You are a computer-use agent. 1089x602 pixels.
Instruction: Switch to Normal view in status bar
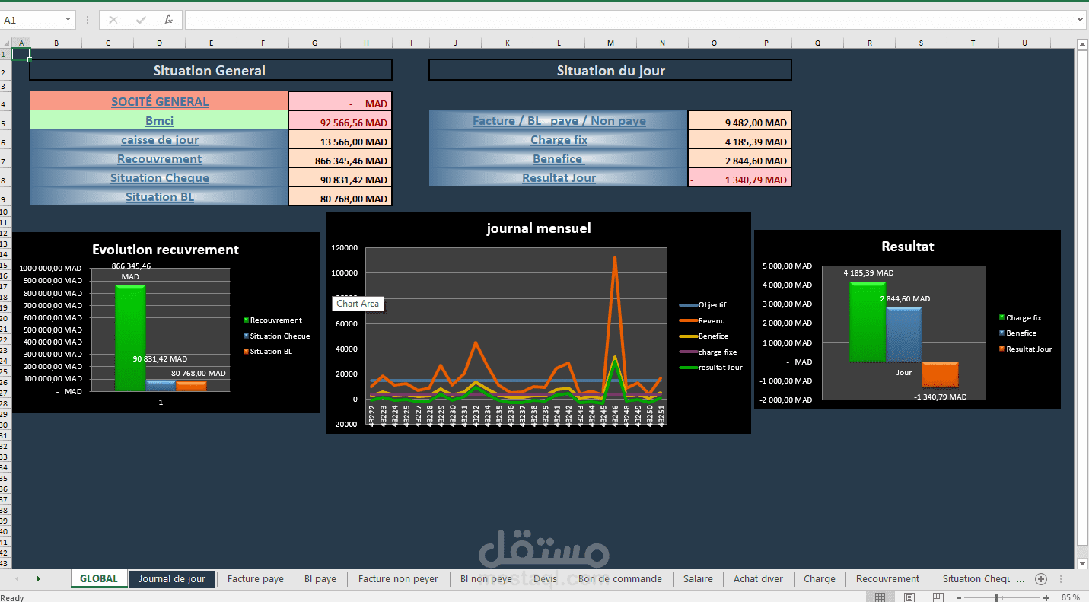[x=879, y=597]
